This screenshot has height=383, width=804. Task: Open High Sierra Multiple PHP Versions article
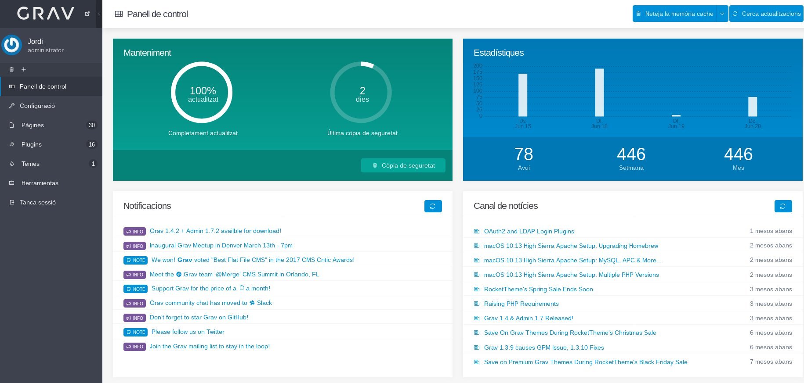click(572, 275)
